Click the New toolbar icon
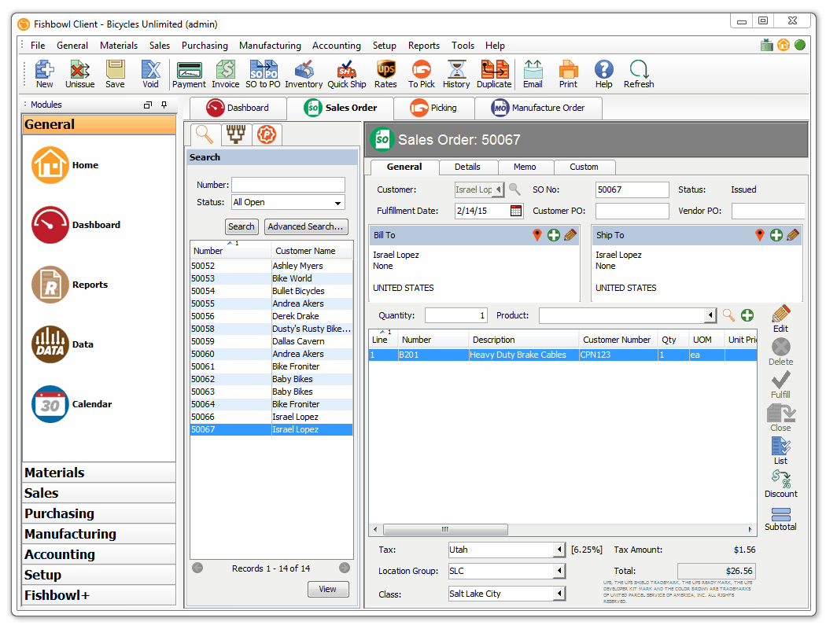The height and width of the screenshot is (629, 826). tap(44, 74)
